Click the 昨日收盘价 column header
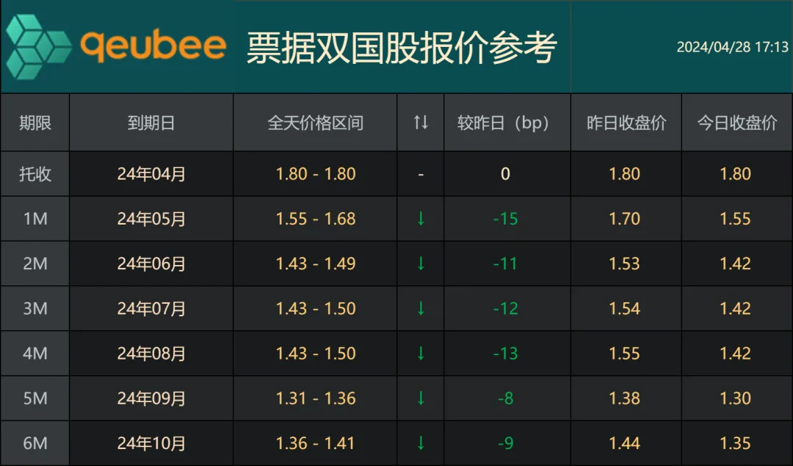Image resolution: width=793 pixels, height=466 pixels. 626,123
